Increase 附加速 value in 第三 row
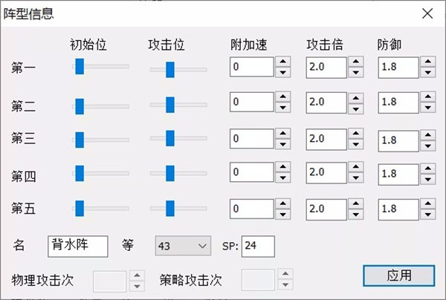The image size is (446, 300). pos(282,133)
